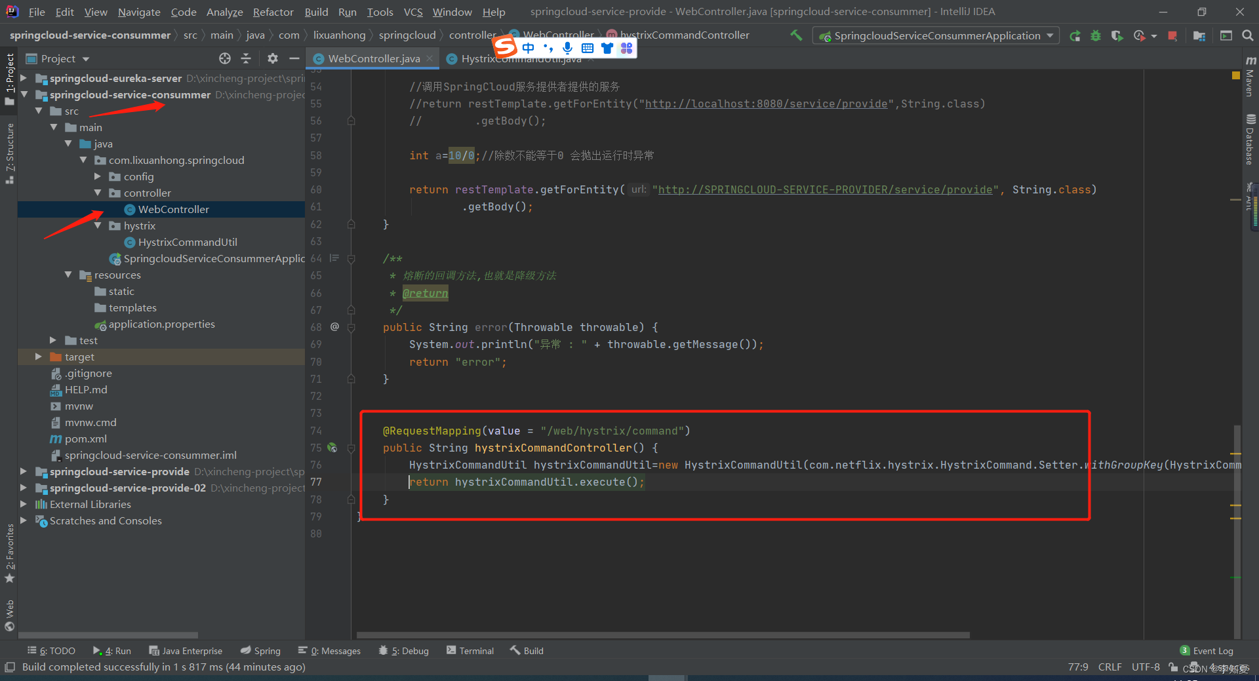Open the SPRINGCLOUD-SERVICE-PROVIDER URL link on line 60
This screenshot has height=681, width=1259.
click(x=826, y=189)
